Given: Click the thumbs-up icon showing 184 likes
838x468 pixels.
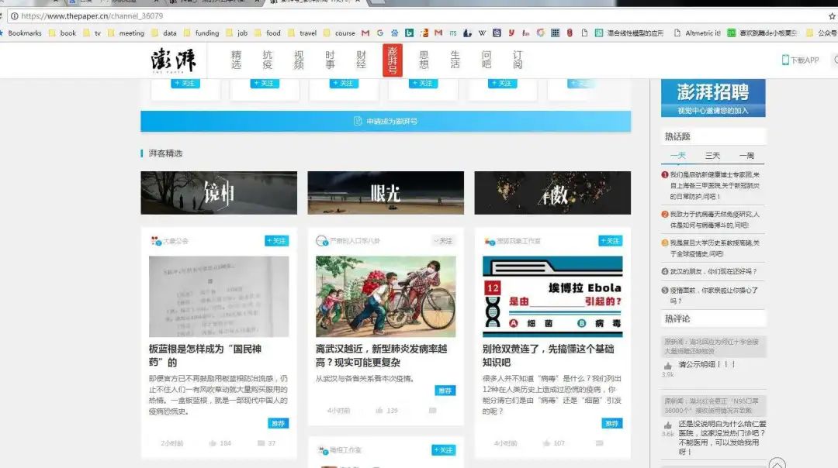Looking at the screenshot, I should pyautogui.click(x=213, y=443).
